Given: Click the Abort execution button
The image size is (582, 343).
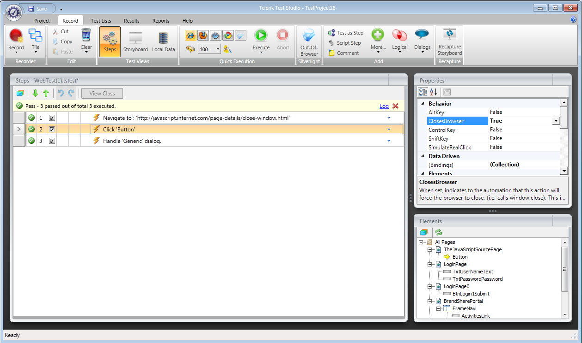Looking at the screenshot, I should point(282,40).
